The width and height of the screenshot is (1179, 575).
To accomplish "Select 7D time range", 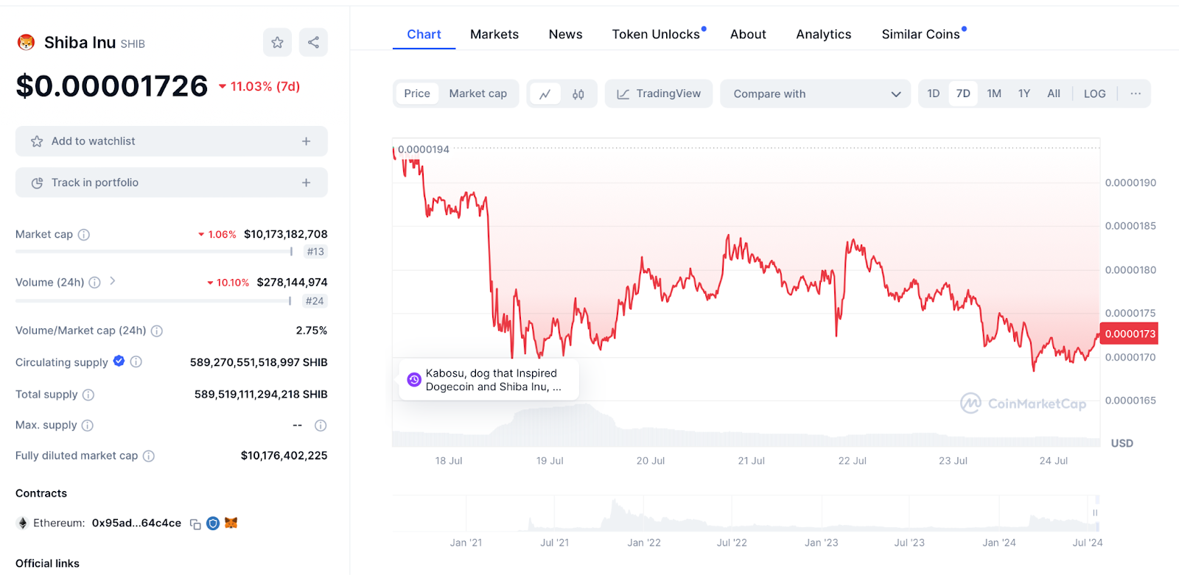I will (x=963, y=94).
